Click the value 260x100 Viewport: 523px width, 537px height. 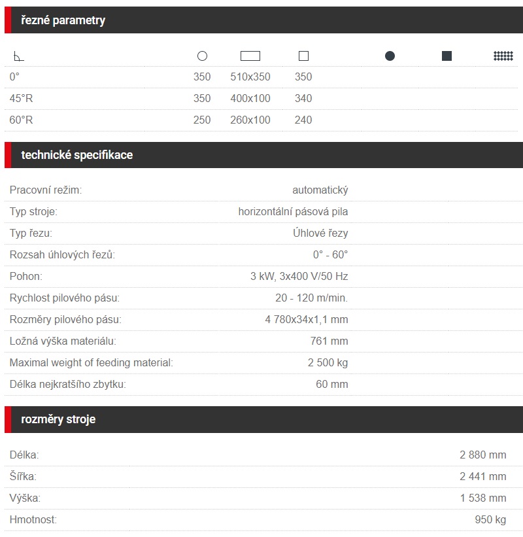coord(250,120)
